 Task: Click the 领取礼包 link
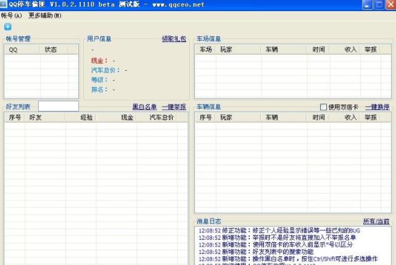pyautogui.click(x=174, y=39)
